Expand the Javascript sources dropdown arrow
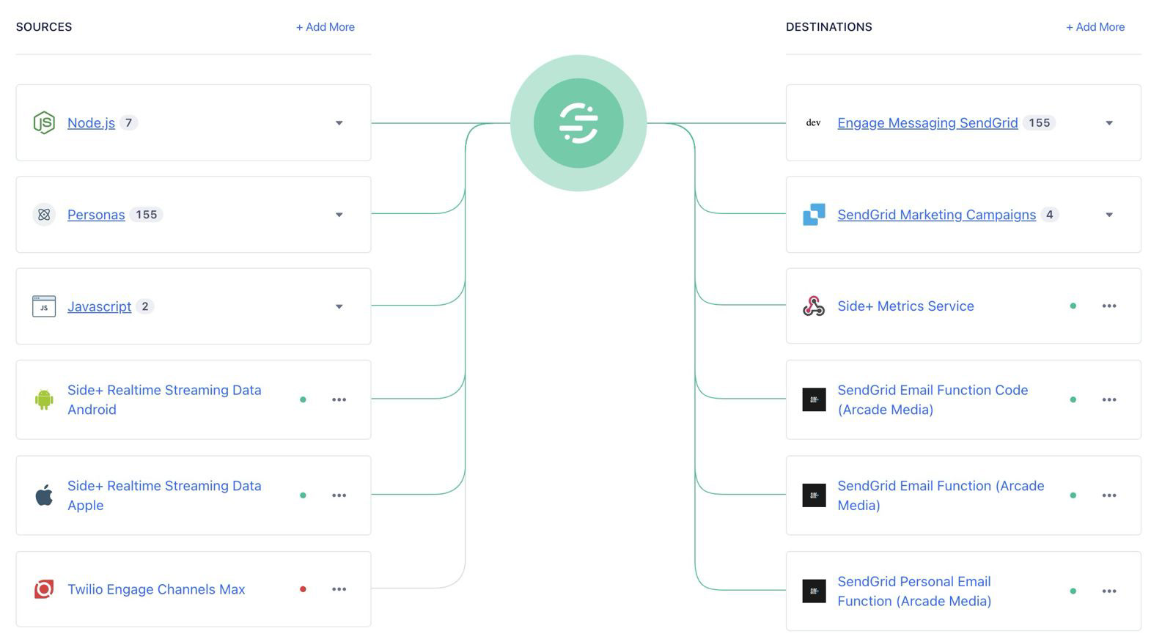1173x642 pixels. (x=339, y=306)
